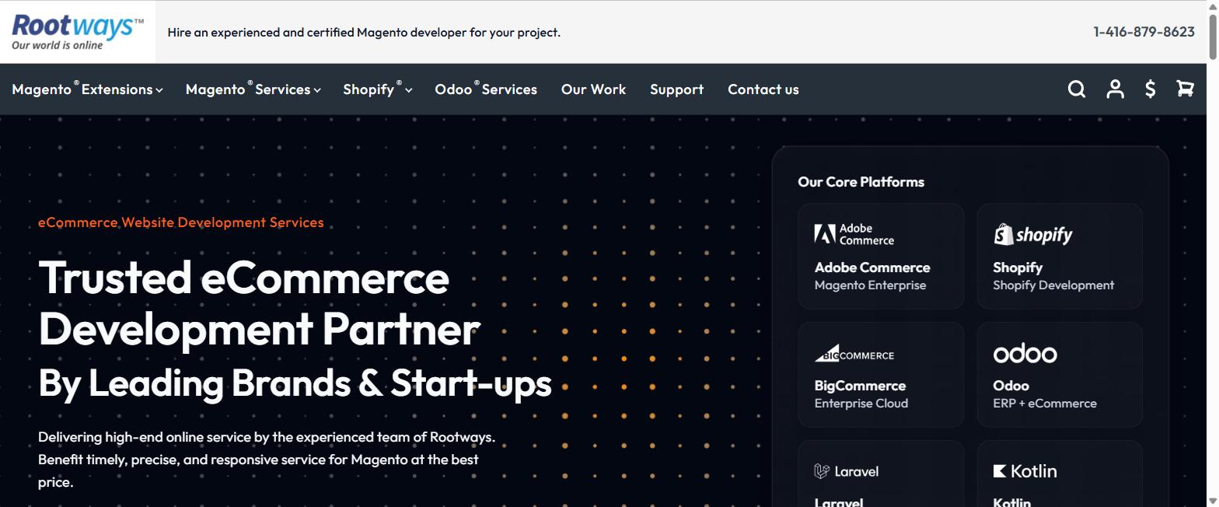
Task: Click the 'Delivering high-end online service' paragraph
Action: pos(267,460)
